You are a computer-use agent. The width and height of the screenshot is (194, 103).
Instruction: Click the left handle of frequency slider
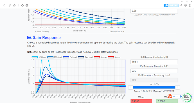[x=131, y=88]
